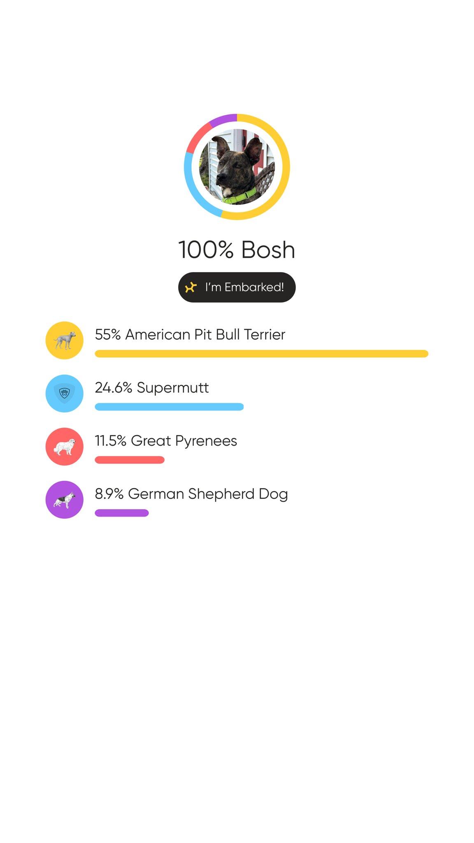This screenshot has height=843, width=474.
Task: Click the purple German Shepherd Dog icon
Action: click(x=64, y=500)
